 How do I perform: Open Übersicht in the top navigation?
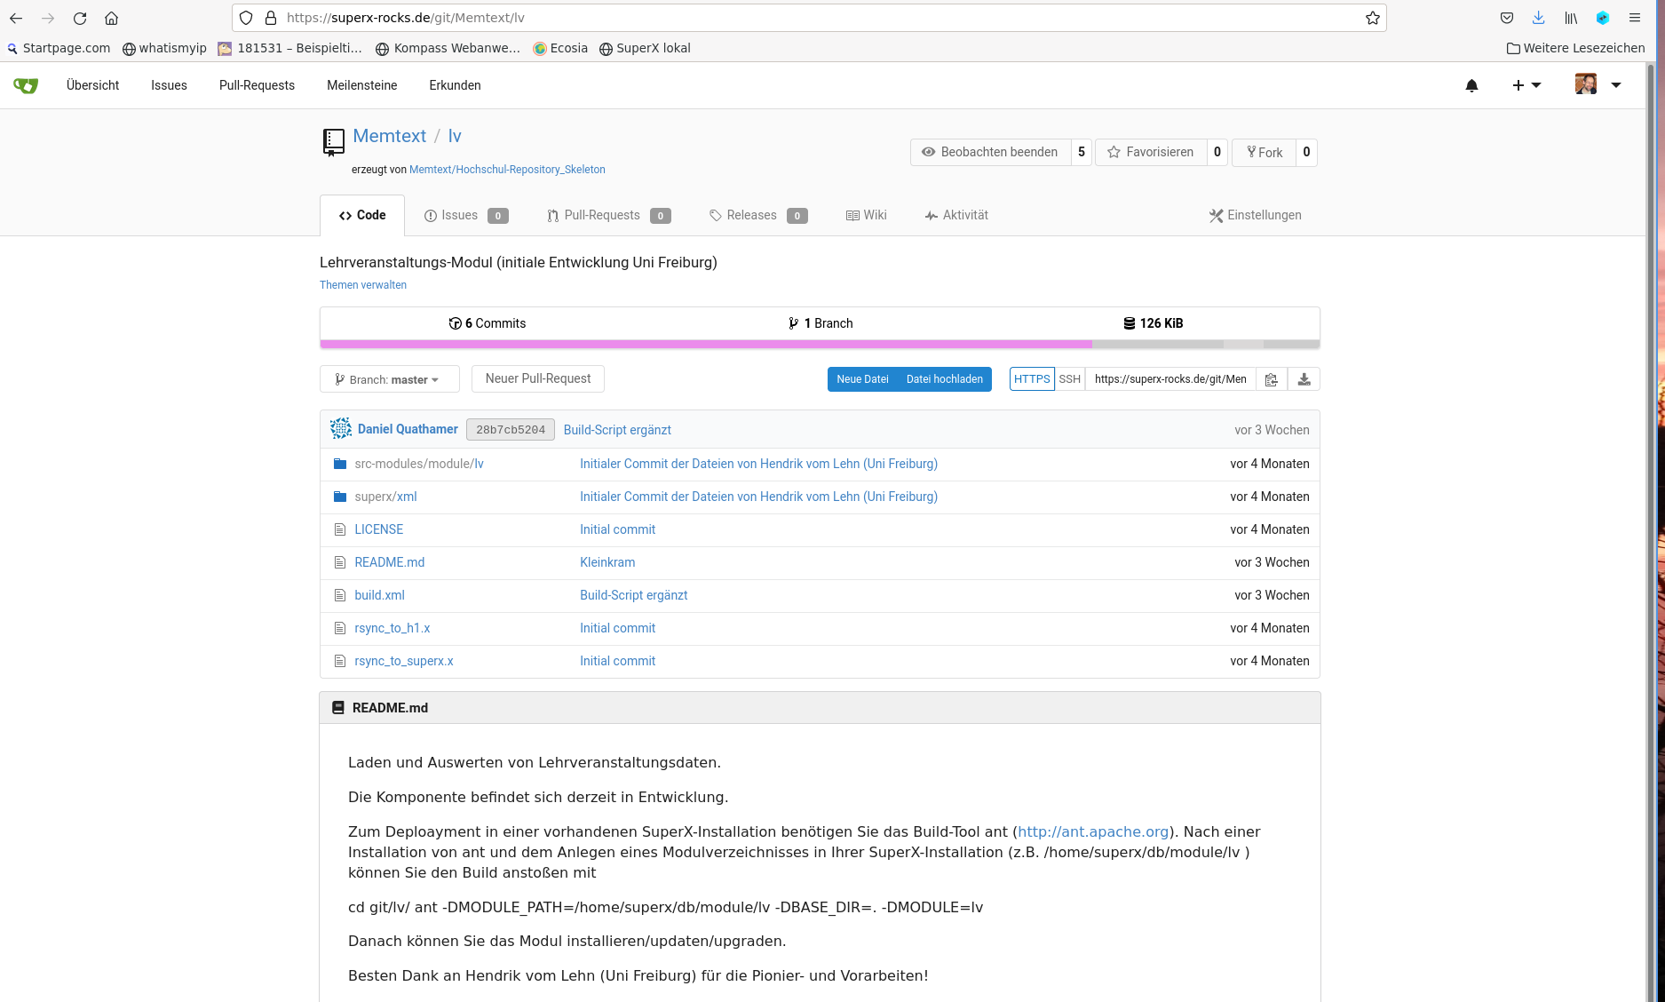(93, 85)
